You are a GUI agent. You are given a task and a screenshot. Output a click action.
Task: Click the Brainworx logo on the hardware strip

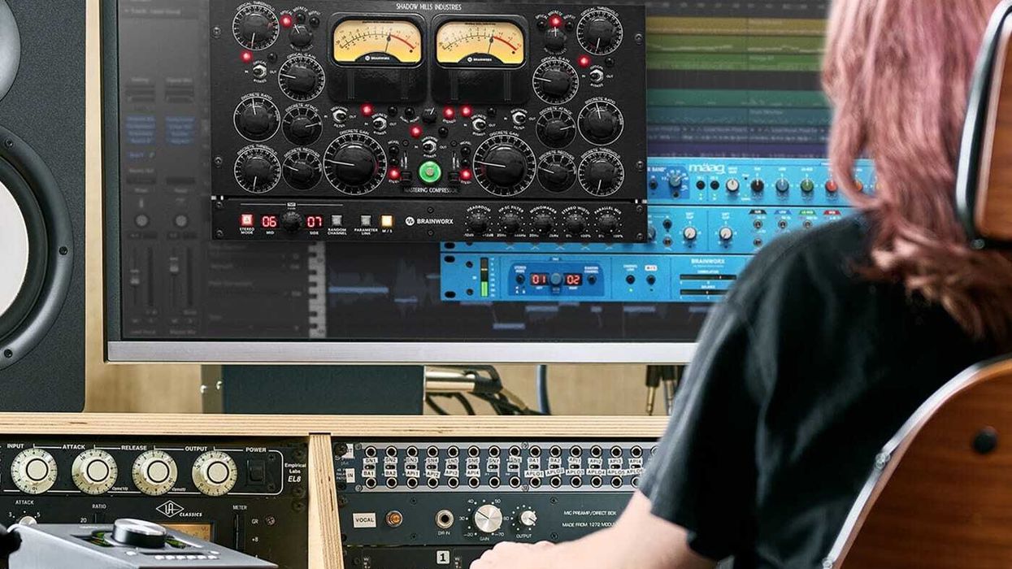[x=411, y=219]
